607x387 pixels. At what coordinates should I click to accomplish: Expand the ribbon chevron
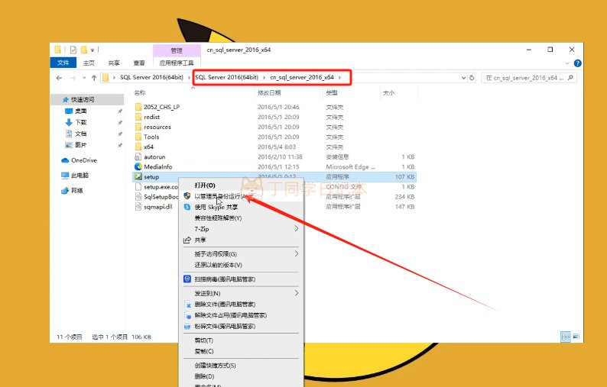pos(567,63)
